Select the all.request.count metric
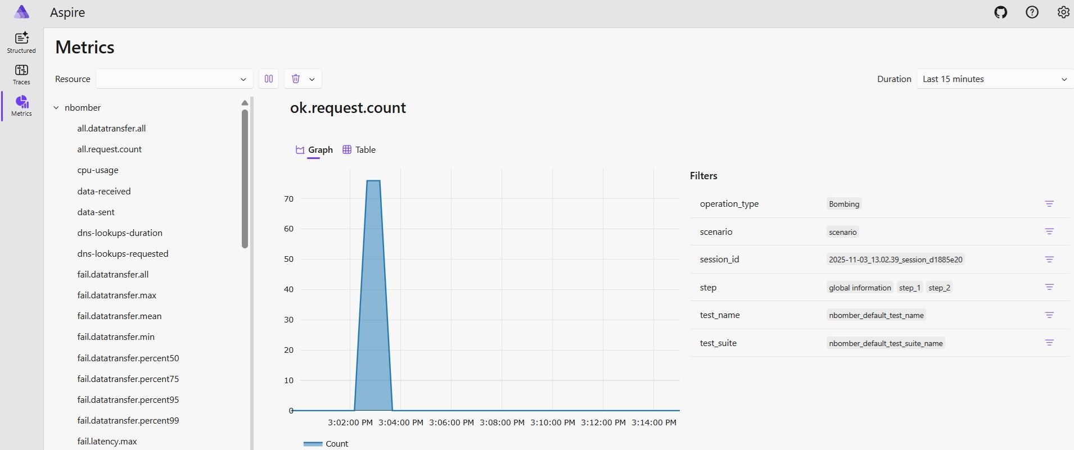Image resolution: width=1074 pixels, height=450 pixels. tap(110, 149)
